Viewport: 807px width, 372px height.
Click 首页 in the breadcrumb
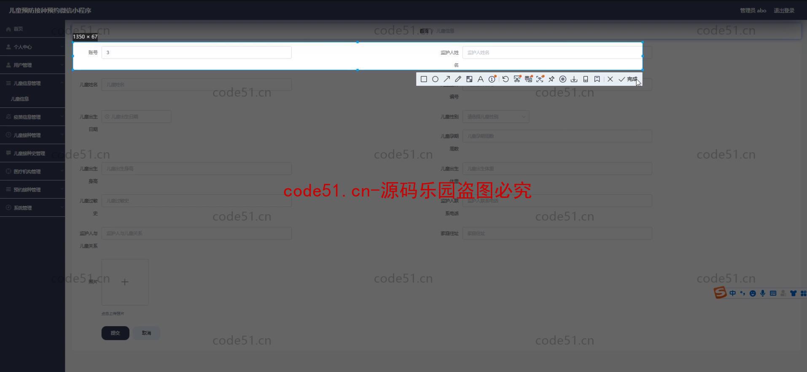424,31
